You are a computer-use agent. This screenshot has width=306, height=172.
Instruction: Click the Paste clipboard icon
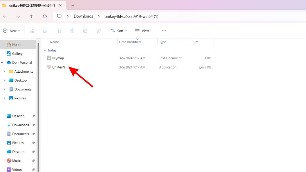pos(59,31)
